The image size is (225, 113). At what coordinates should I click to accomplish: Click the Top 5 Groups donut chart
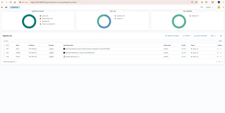(x=179, y=21)
